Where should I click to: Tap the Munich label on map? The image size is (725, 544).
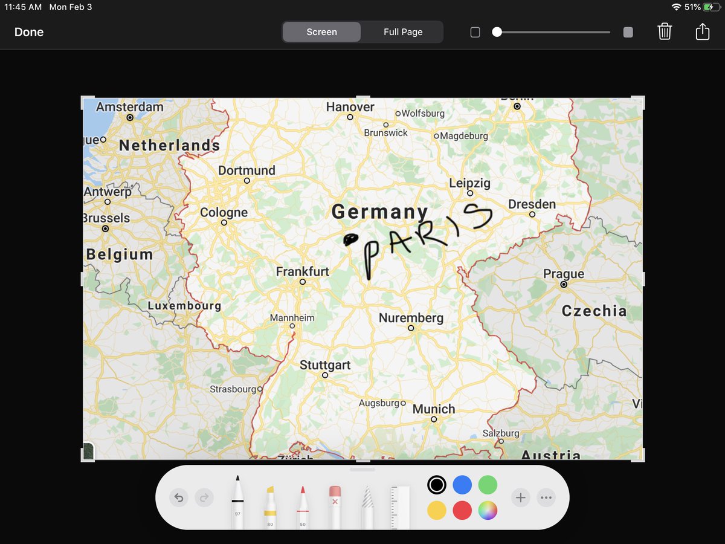[x=434, y=409]
